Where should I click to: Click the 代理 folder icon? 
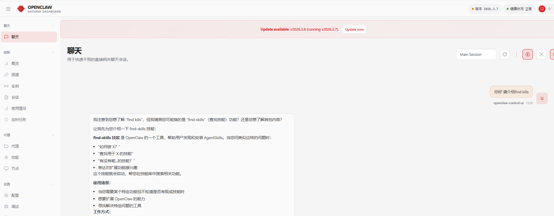tap(6, 146)
